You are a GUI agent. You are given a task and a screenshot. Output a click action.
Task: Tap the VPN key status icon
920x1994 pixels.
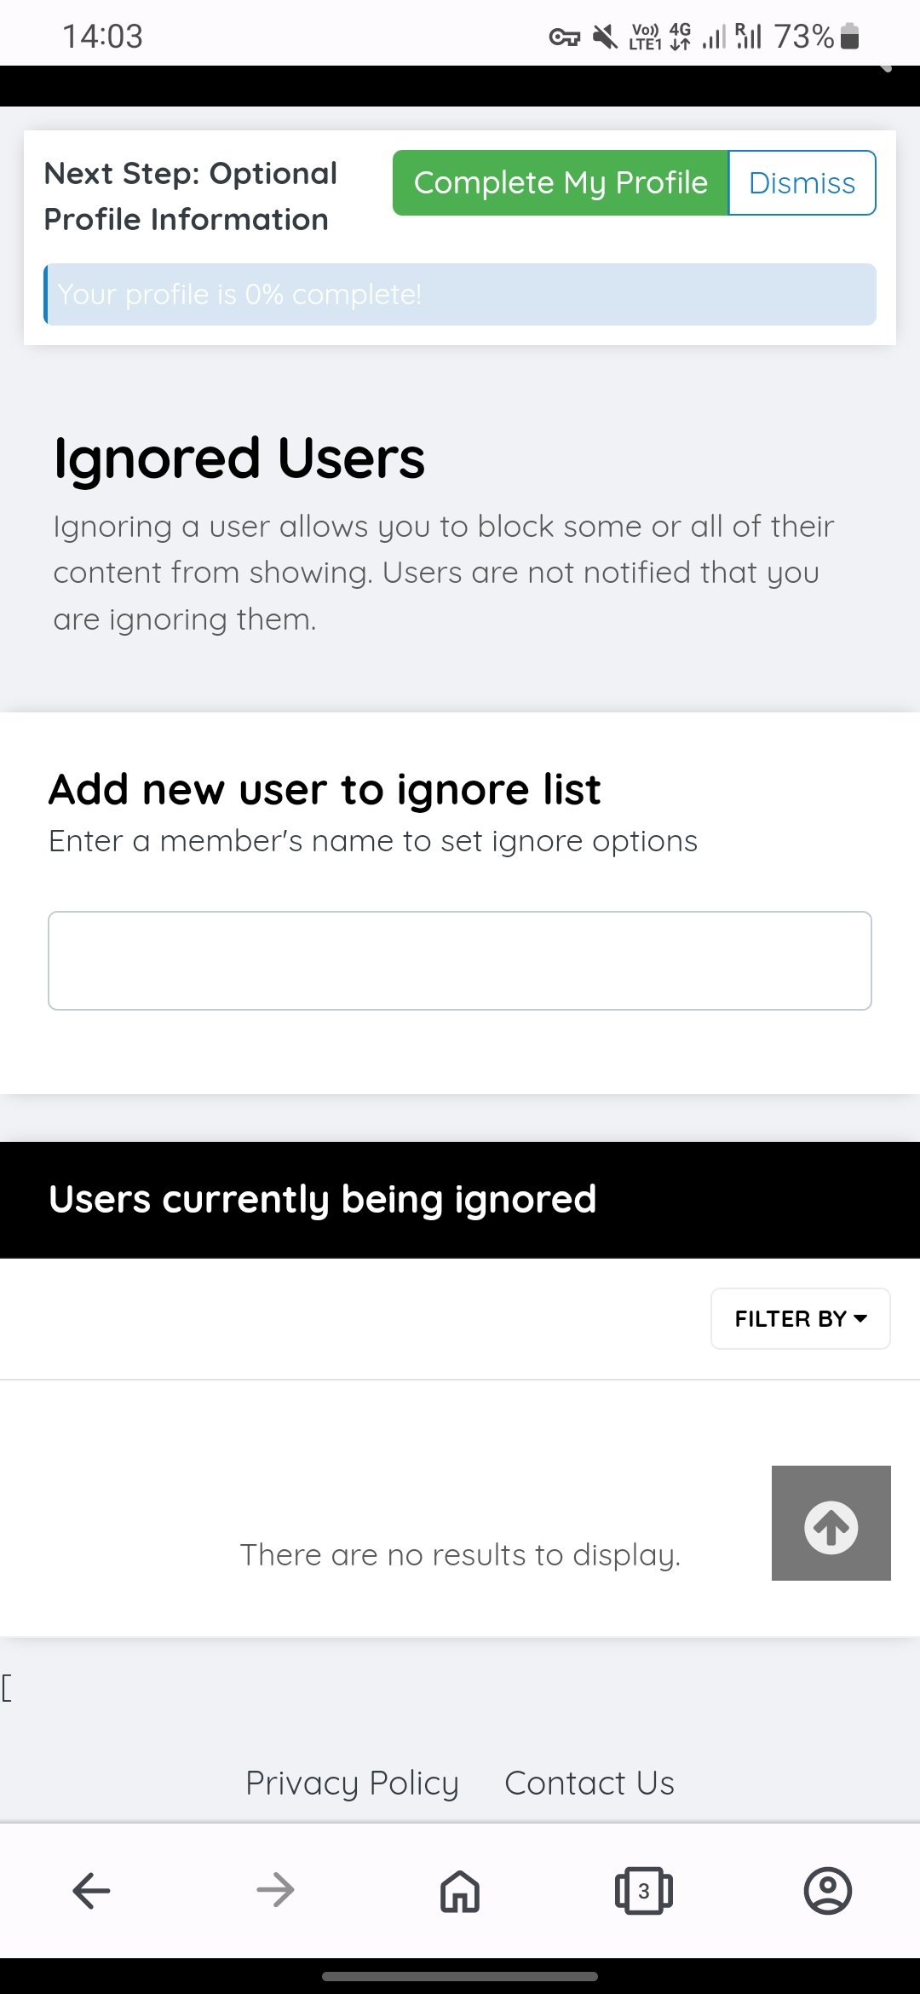(564, 37)
